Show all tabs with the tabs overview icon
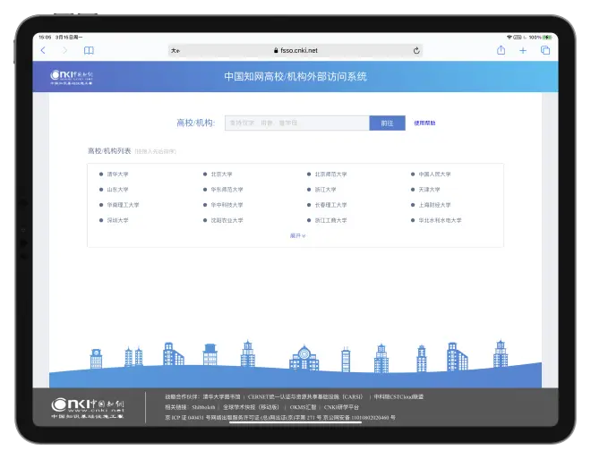 click(545, 50)
